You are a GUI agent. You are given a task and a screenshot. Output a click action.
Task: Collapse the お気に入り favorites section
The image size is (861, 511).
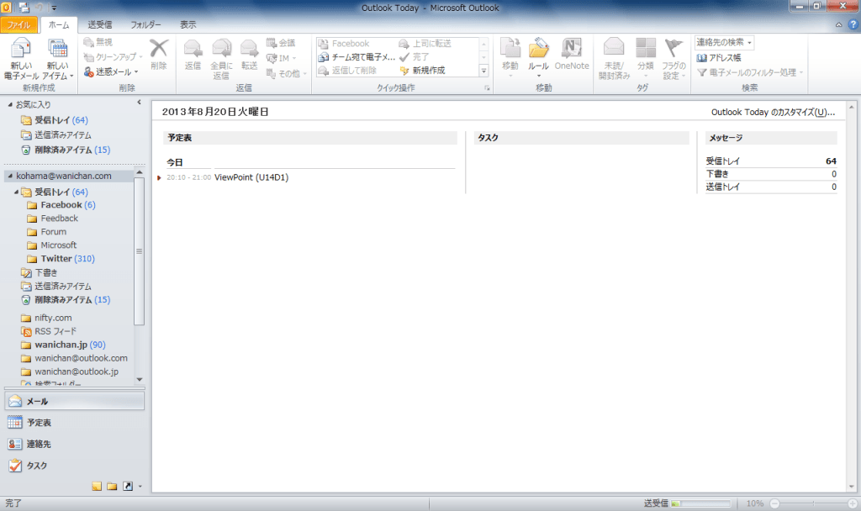[x=10, y=104]
